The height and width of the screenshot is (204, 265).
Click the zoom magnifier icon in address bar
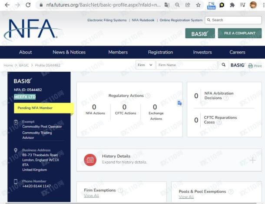pos(177,5)
